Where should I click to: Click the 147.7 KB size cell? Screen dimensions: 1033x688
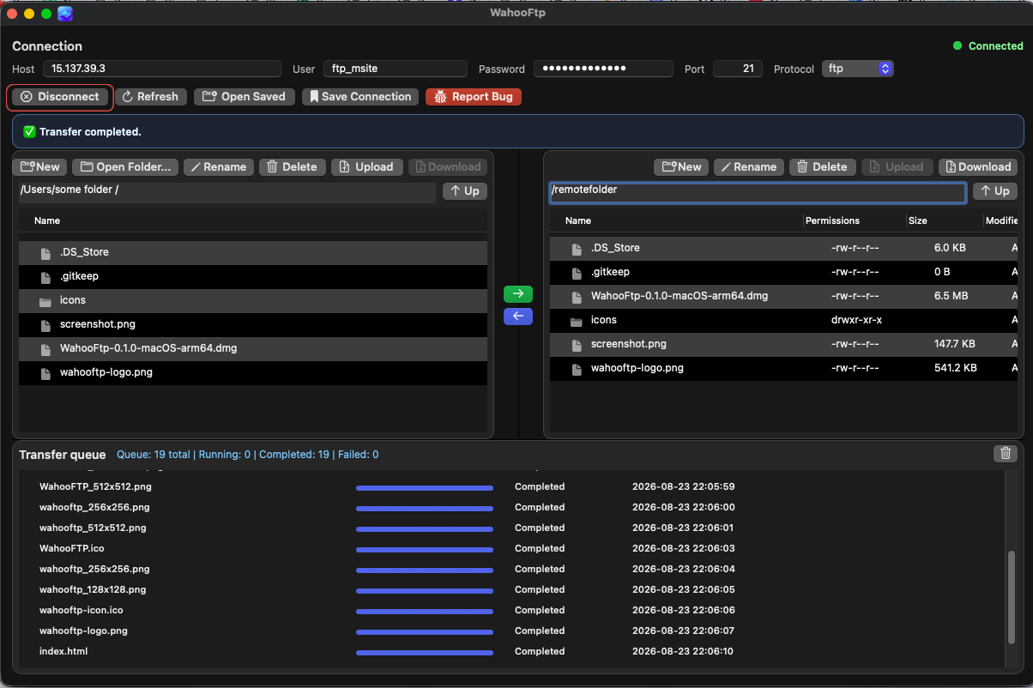(954, 344)
